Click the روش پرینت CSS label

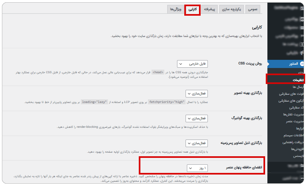click(x=250, y=63)
